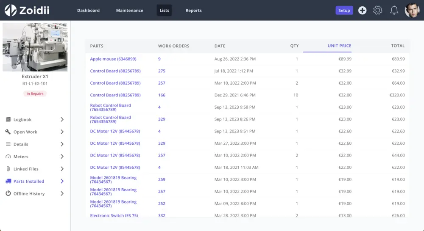This screenshot has height=231, width=424.
Task: Expand the Parts Installed chevron
Action: [62, 181]
